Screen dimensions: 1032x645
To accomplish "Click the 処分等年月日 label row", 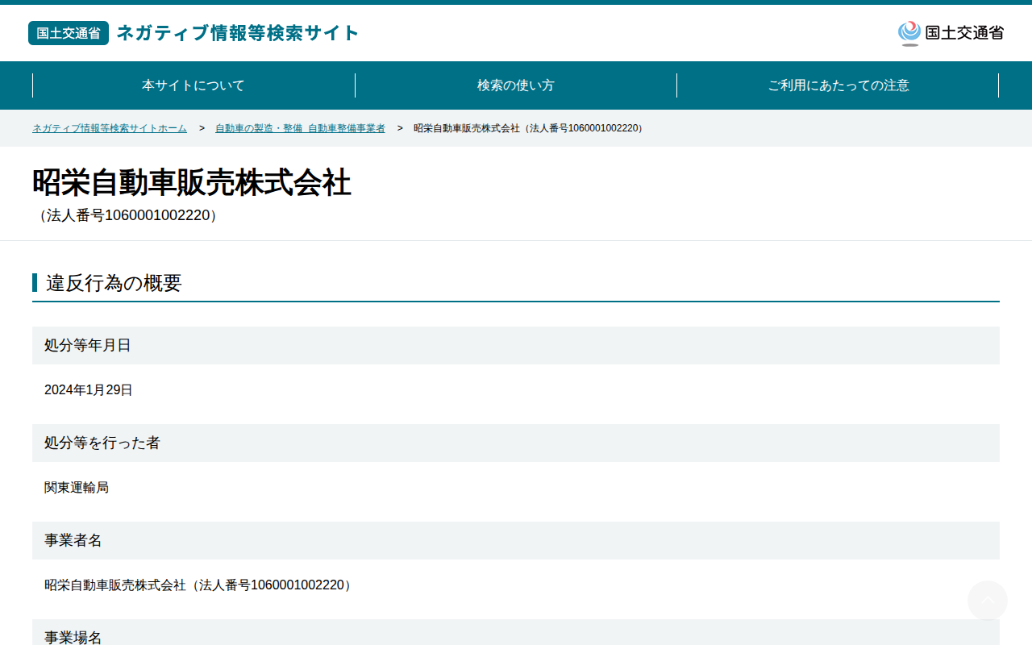I will [516, 345].
